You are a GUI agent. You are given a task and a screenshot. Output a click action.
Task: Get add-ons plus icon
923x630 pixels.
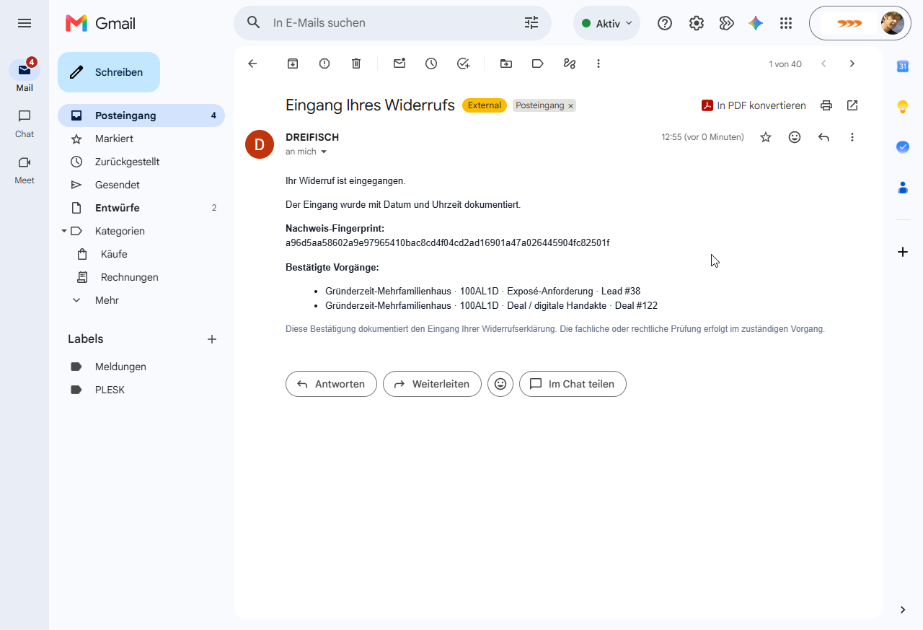point(903,252)
